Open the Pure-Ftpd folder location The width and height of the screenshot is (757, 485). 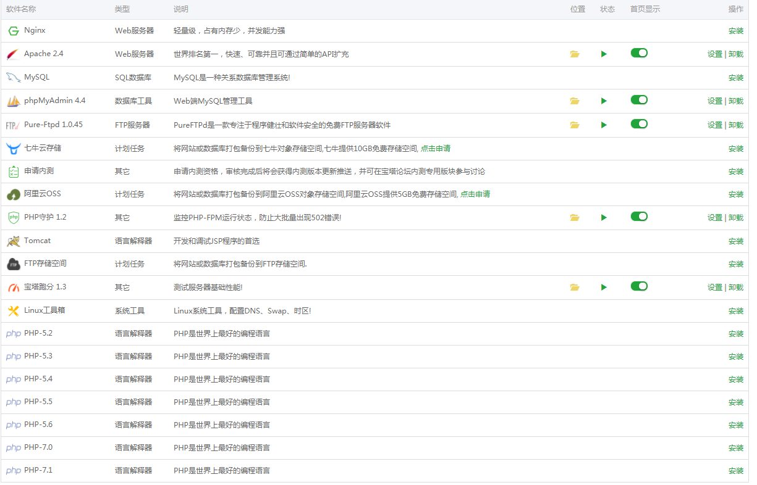[575, 125]
